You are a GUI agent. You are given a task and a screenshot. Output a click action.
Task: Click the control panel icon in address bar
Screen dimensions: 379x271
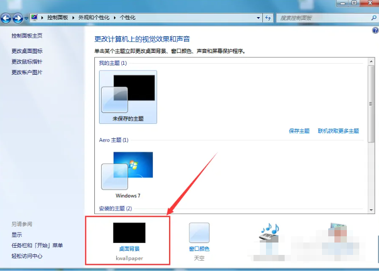click(x=35, y=18)
